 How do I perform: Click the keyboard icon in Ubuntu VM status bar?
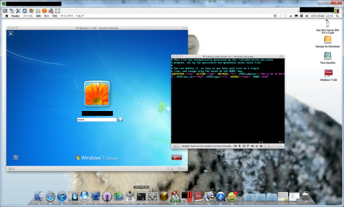[x=235, y=146]
